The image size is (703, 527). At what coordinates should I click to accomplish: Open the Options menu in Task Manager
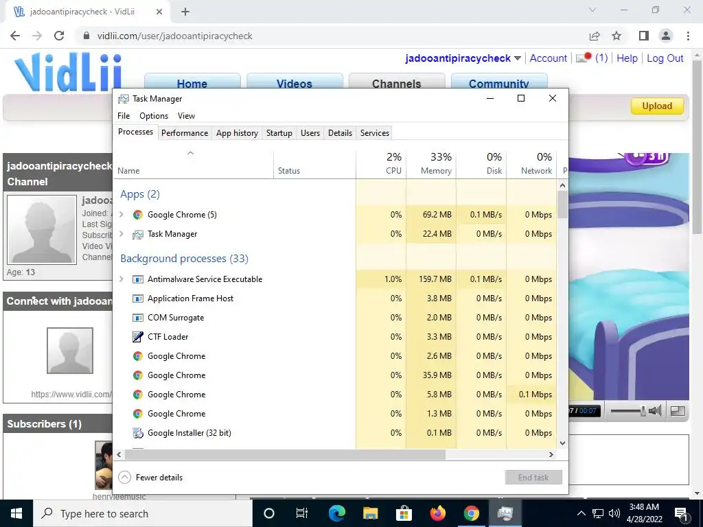pyautogui.click(x=154, y=115)
